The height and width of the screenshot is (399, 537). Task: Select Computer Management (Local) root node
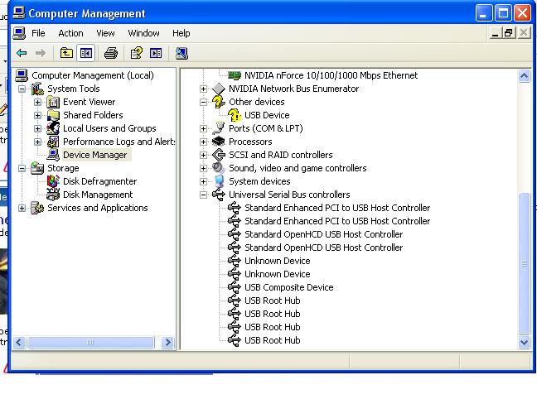(x=93, y=75)
